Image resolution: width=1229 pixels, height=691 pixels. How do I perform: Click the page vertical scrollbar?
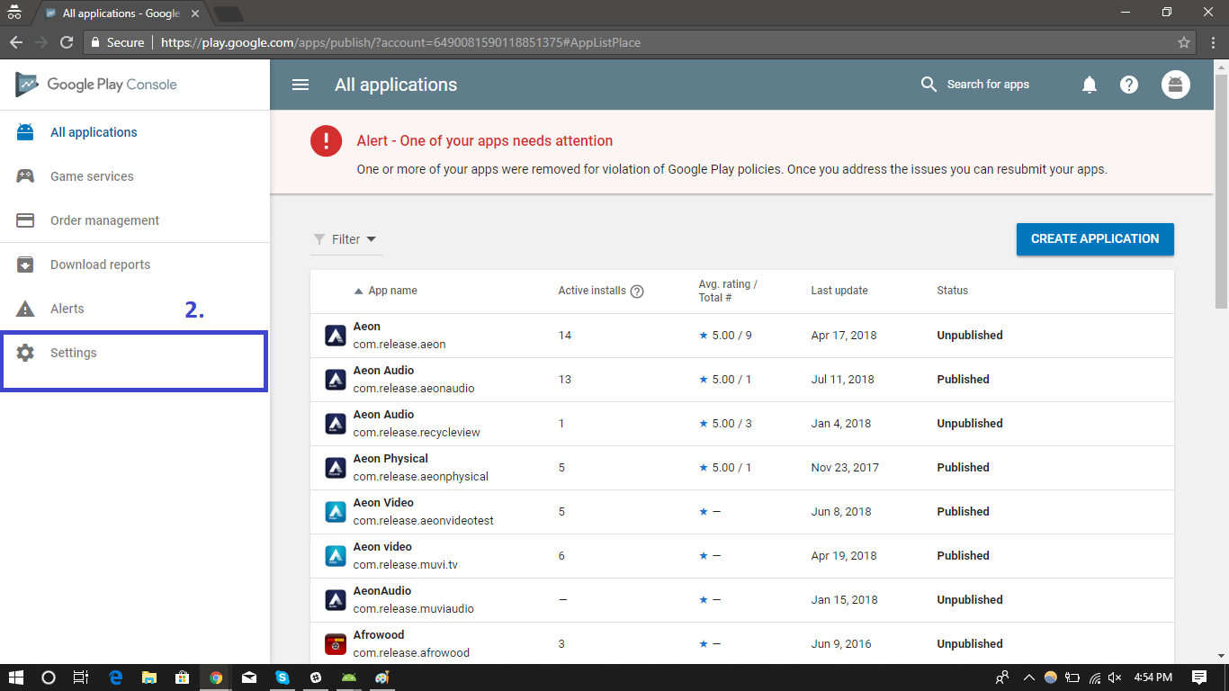click(x=1221, y=191)
